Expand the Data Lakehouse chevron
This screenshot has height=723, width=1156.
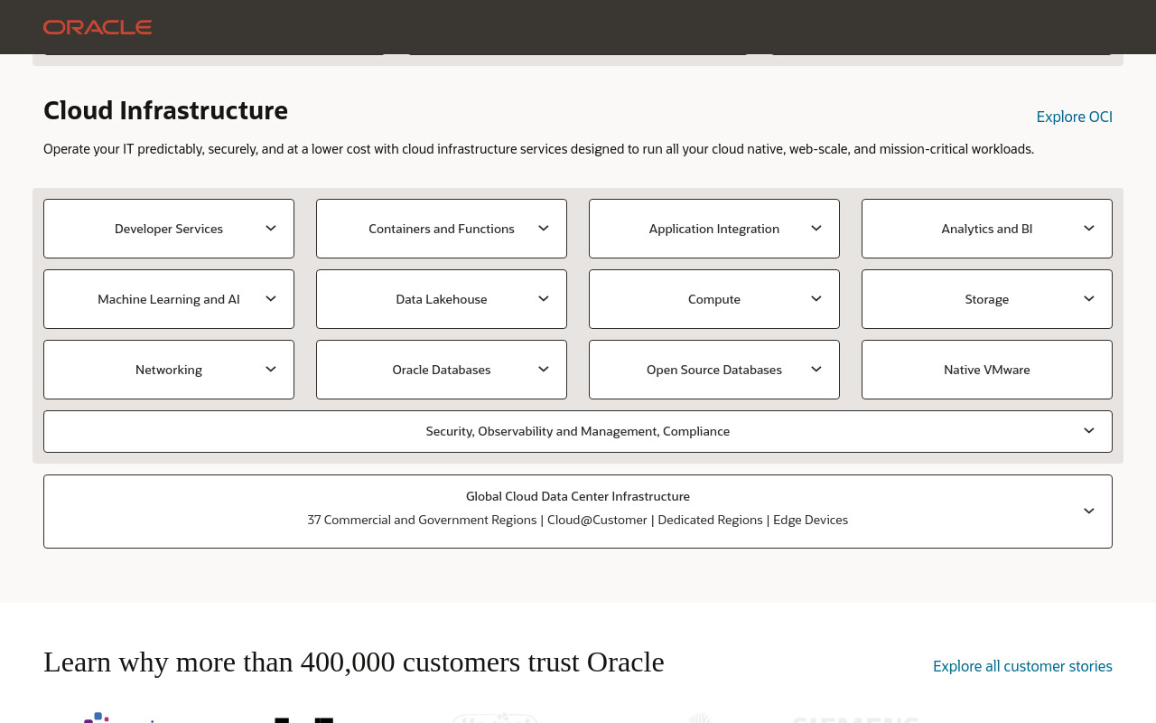tap(544, 298)
